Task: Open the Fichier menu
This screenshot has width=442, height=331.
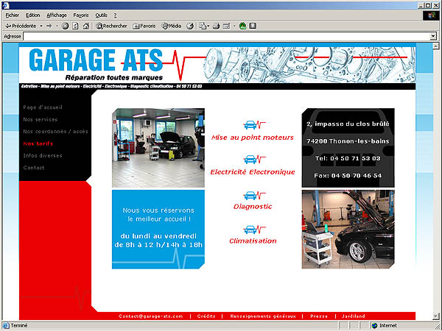Action: point(12,15)
